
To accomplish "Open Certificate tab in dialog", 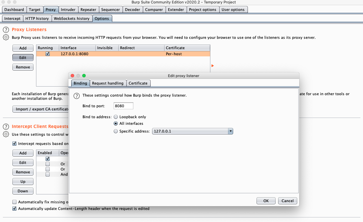I will coord(138,83).
